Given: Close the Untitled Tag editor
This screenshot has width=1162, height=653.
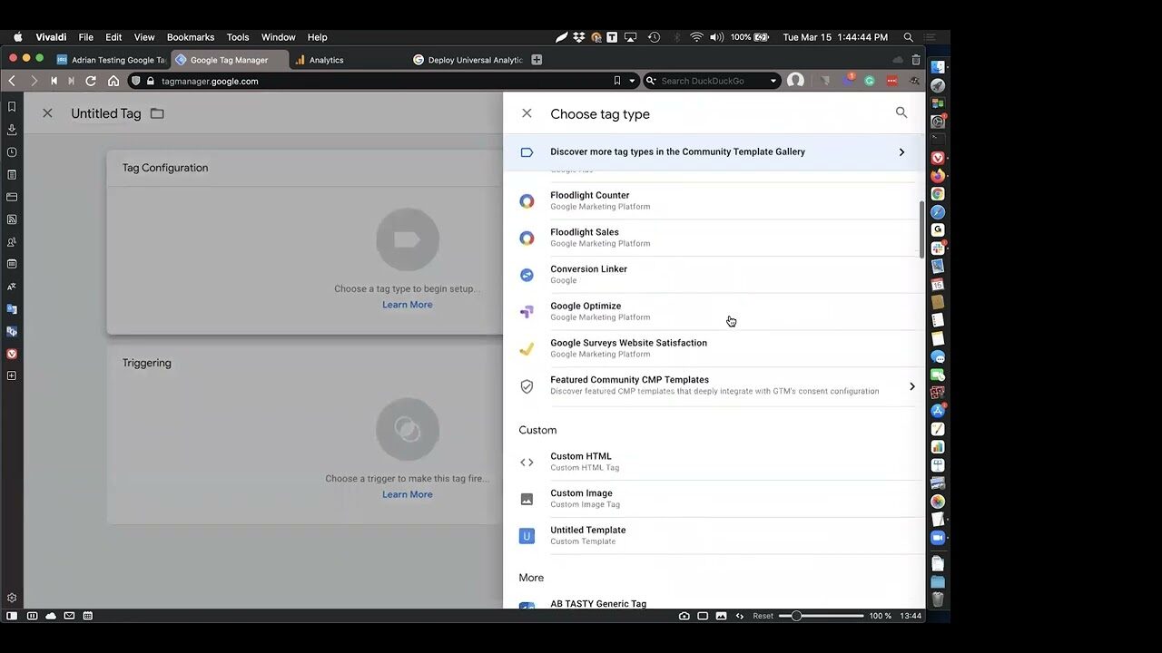Looking at the screenshot, I should [47, 113].
